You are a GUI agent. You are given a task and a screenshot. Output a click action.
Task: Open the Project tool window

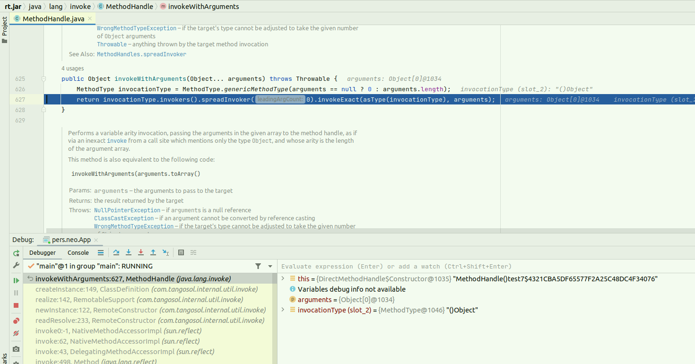coord(5,30)
